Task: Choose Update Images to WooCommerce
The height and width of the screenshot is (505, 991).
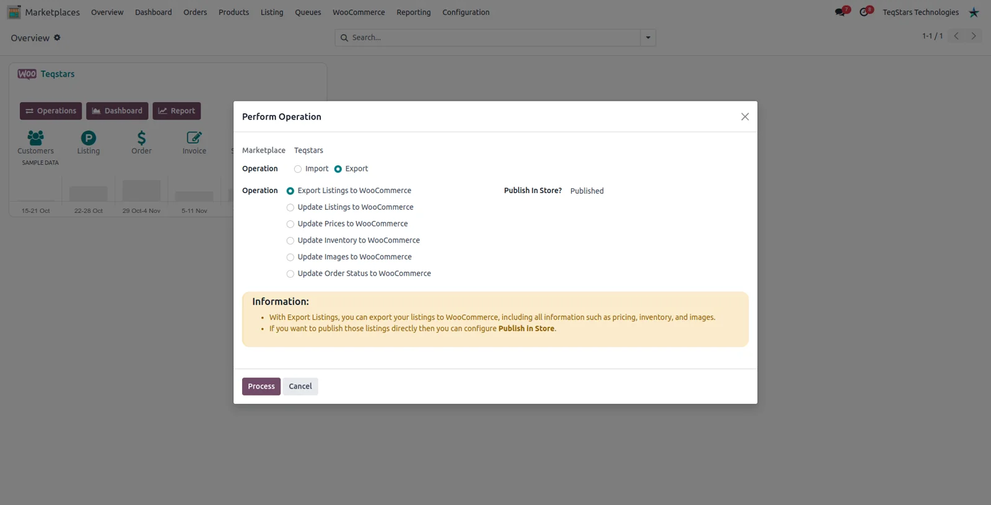Action: point(290,257)
